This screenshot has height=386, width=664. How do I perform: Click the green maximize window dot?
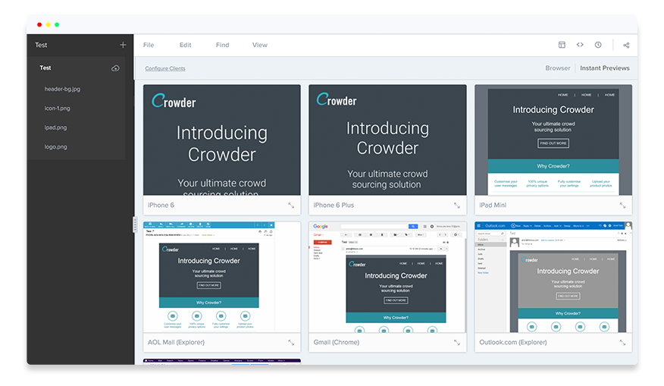pyautogui.click(x=57, y=24)
